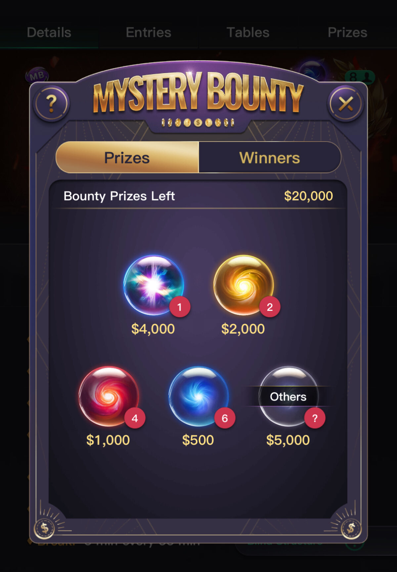The image size is (397, 572).
Task: Switch to the gold Prizes toggle
Action: [127, 158]
